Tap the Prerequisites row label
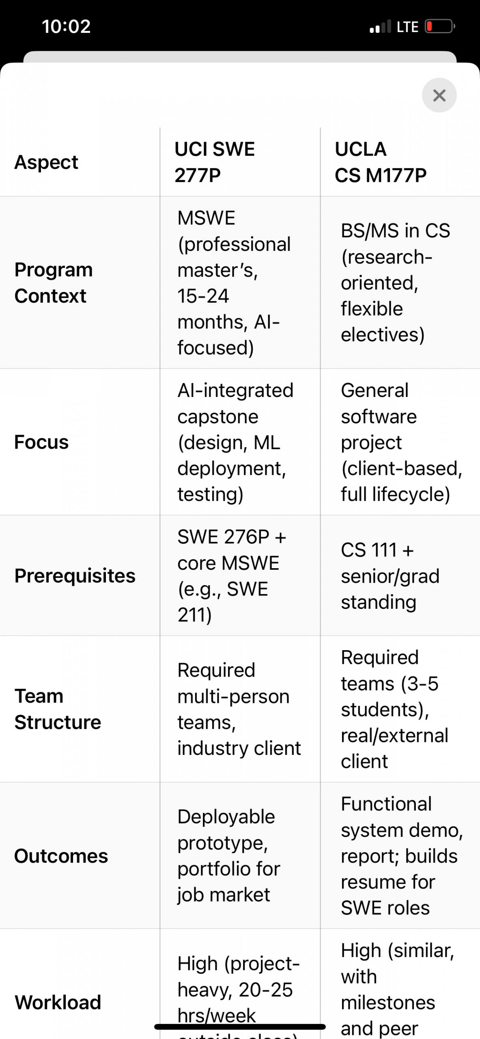Image resolution: width=480 pixels, height=1039 pixels. 75,576
